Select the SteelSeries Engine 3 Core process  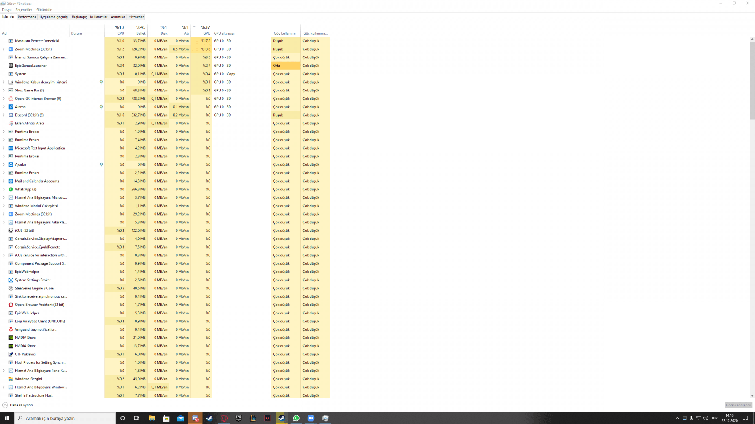point(35,288)
